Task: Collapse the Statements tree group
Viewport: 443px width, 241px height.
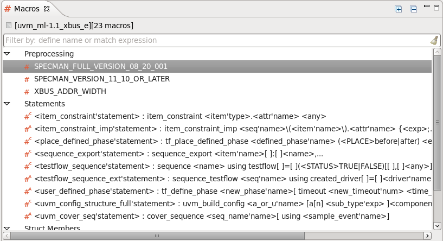Action: [7, 104]
